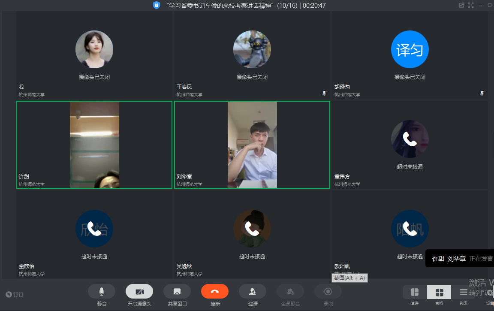Start recording with the 录制 icon

[x=328, y=292]
